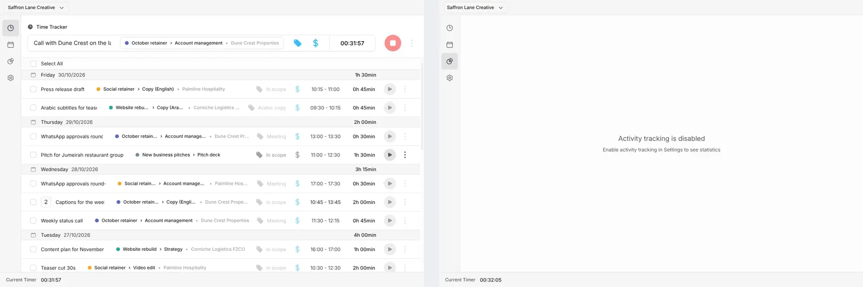Continue timer for Press release draft
This screenshot has width=863, height=287.
tap(390, 89)
